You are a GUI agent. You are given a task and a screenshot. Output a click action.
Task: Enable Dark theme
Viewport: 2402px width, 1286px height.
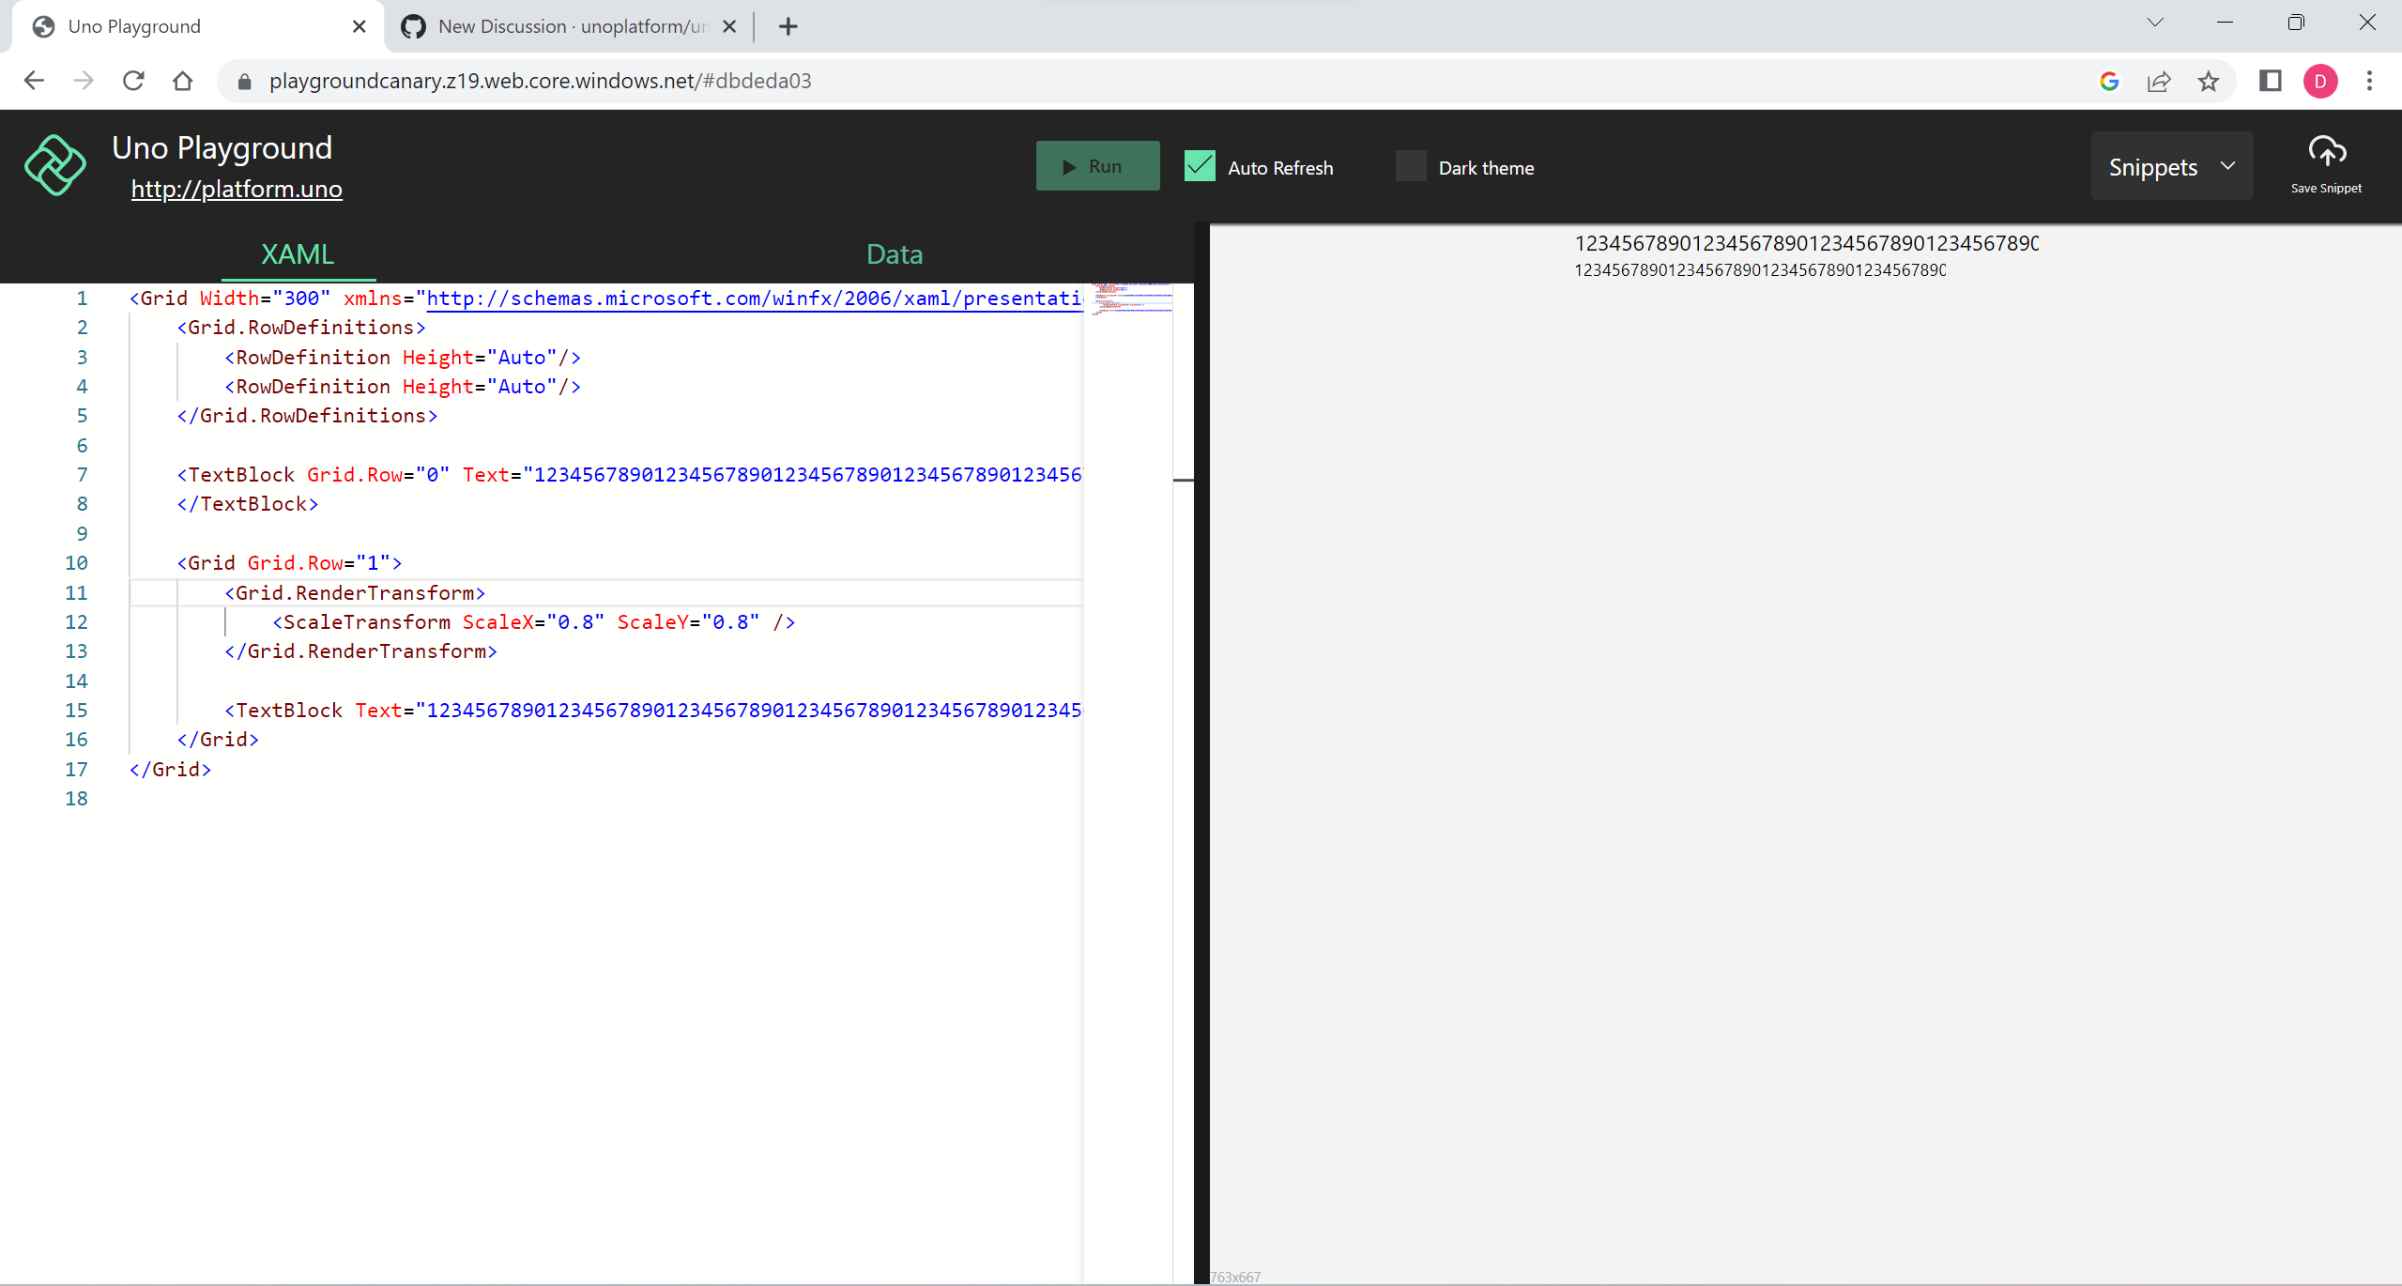[x=1412, y=165]
